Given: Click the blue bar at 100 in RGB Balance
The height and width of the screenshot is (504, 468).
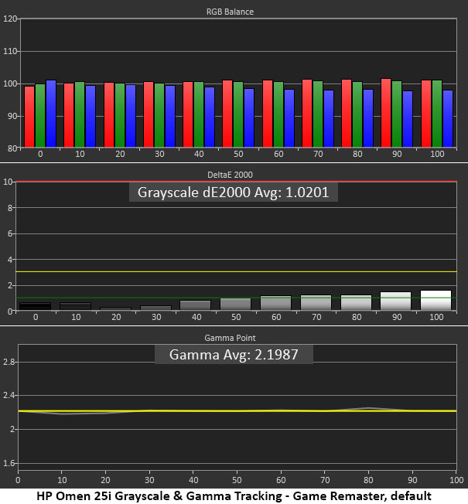Looking at the screenshot, I should tap(448, 118).
